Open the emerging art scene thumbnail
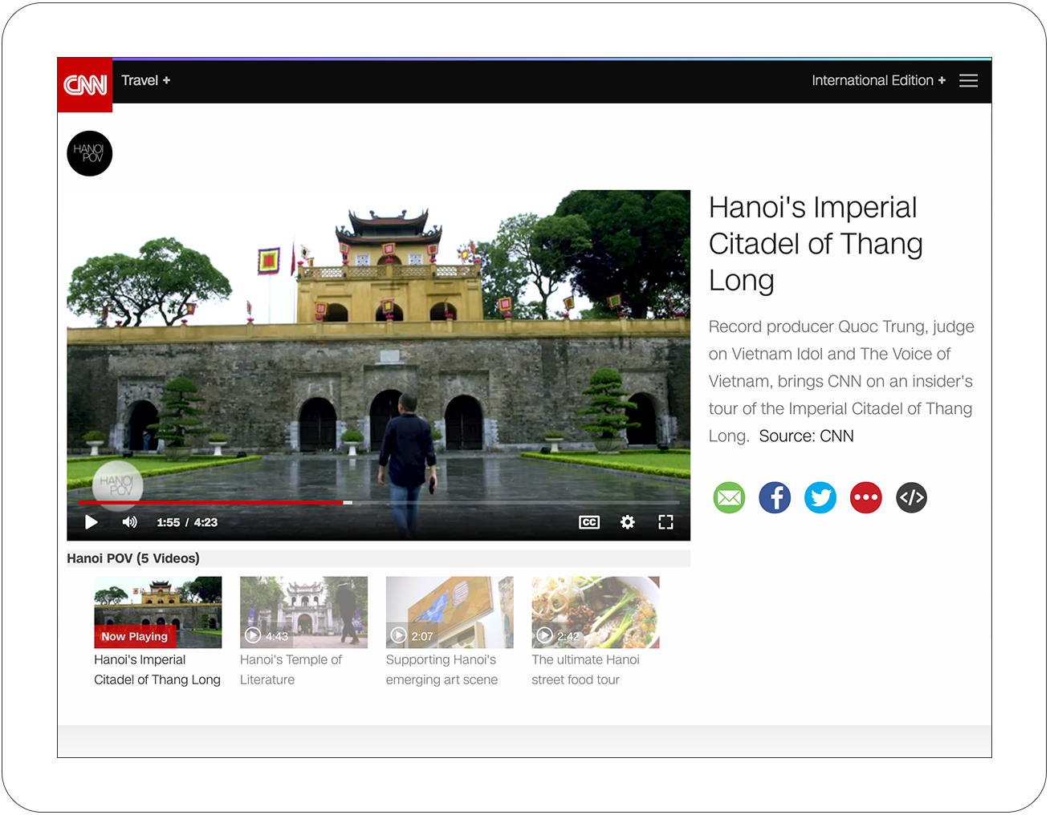The width and height of the screenshot is (1050, 815). [450, 612]
